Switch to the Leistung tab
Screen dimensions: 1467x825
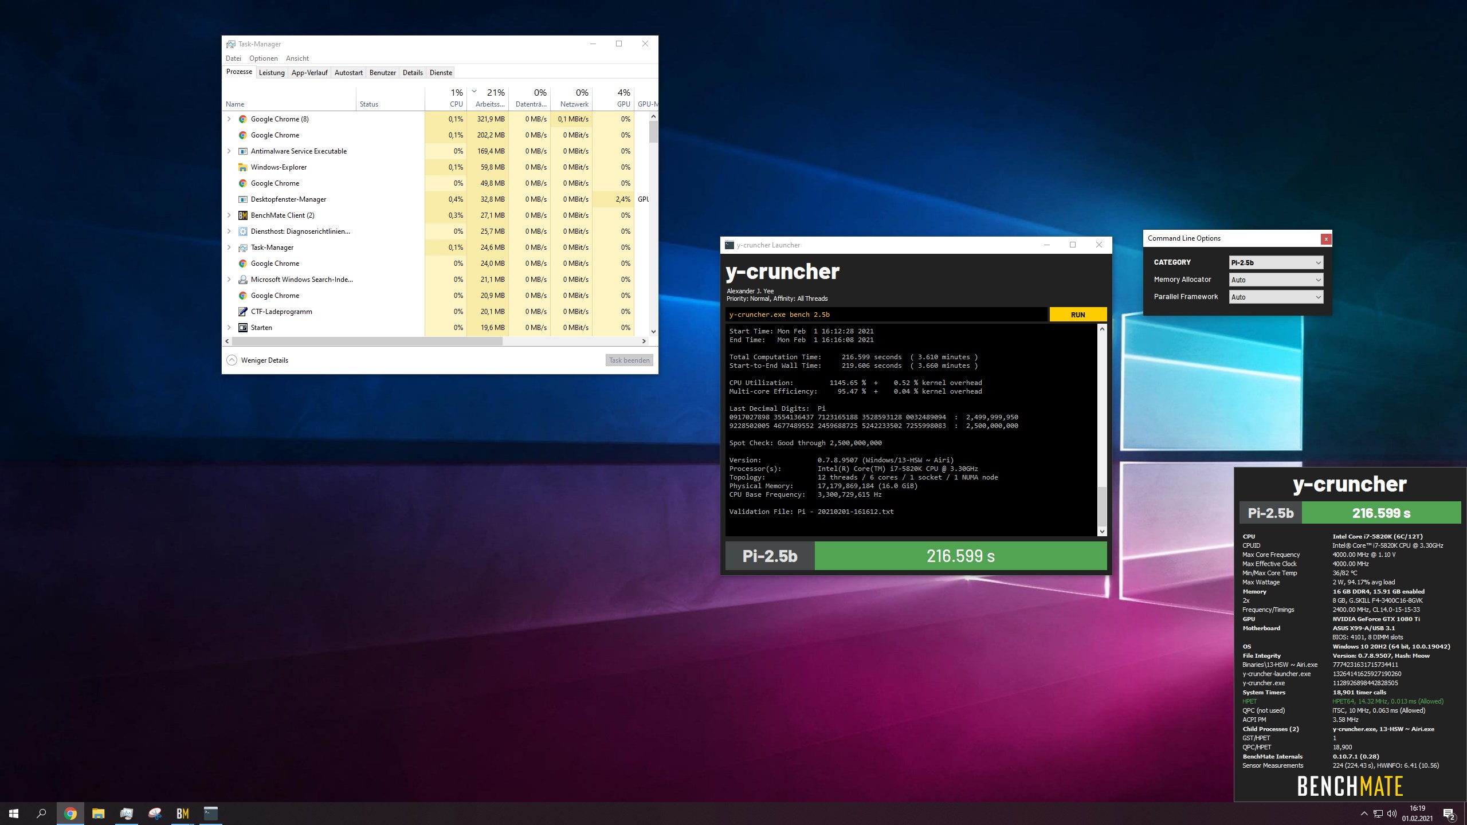coord(272,73)
